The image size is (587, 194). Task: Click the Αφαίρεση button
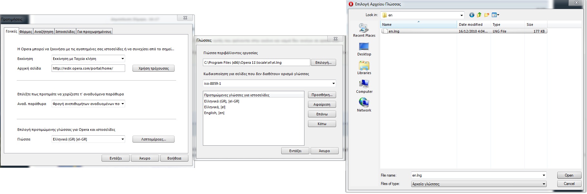[322, 104]
